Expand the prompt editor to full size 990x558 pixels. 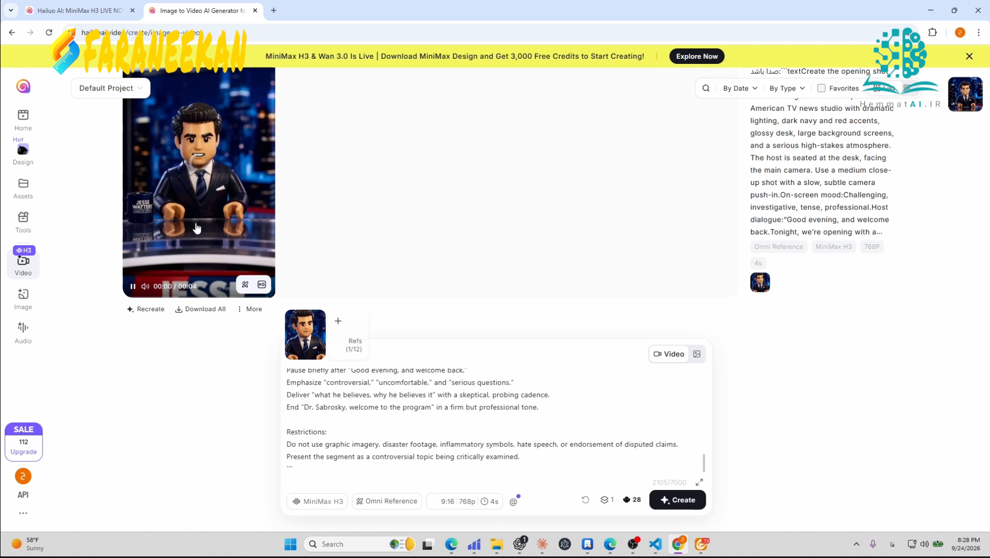[x=699, y=482]
